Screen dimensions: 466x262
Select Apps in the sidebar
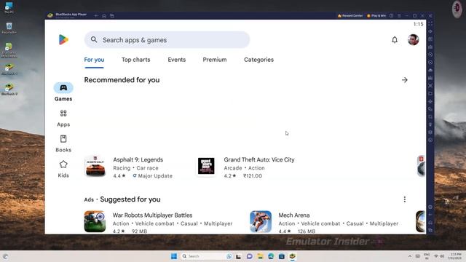click(x=63, y=118)
